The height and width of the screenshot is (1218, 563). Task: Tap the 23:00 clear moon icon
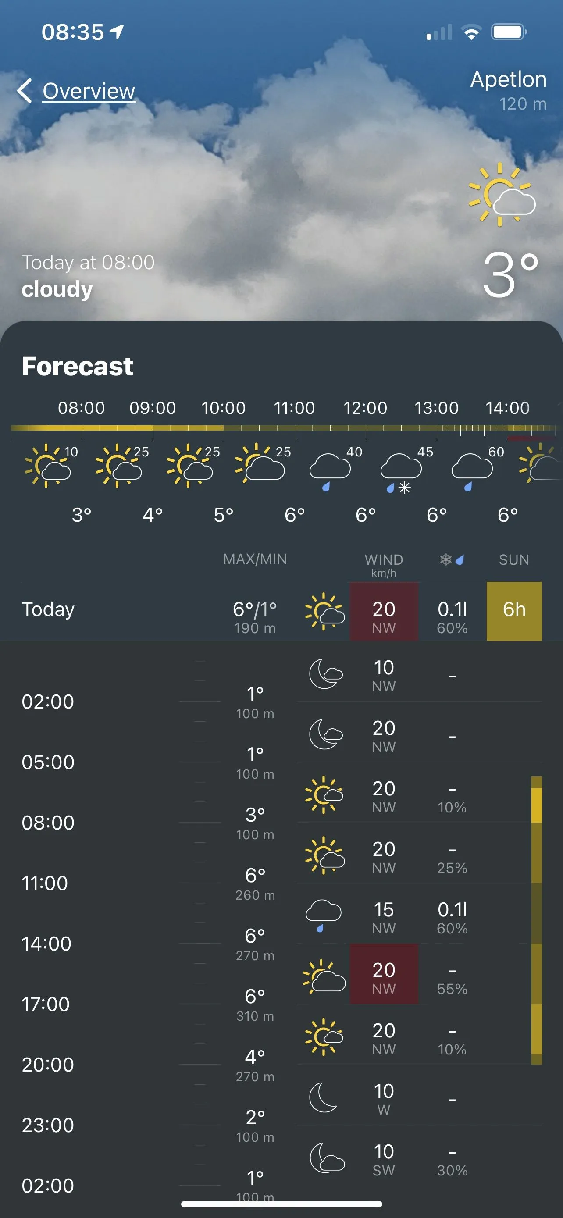323,1097
